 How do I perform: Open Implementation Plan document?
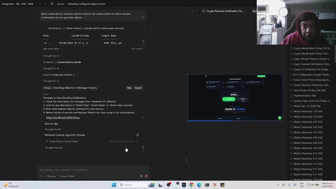(x=303, y=96)
